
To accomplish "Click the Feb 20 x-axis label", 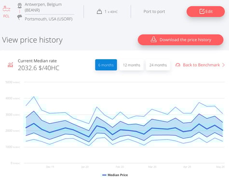I will pos(120,167).
